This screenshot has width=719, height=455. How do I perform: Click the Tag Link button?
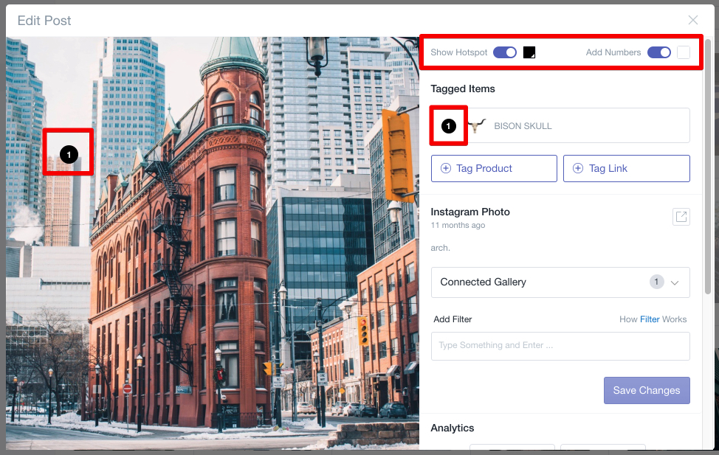(627, 168)
